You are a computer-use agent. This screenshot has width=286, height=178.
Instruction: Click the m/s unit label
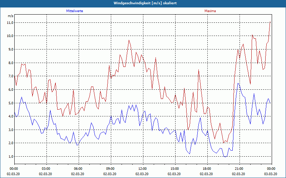[x=11, y=16]
